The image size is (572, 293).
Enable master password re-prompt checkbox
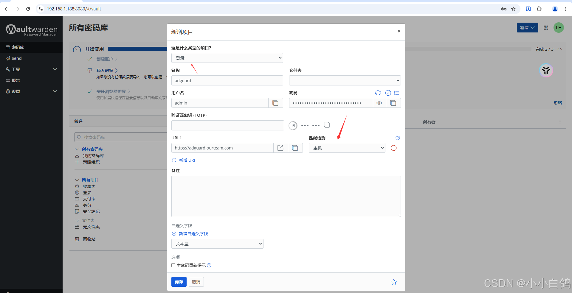[x=173, y=265]
